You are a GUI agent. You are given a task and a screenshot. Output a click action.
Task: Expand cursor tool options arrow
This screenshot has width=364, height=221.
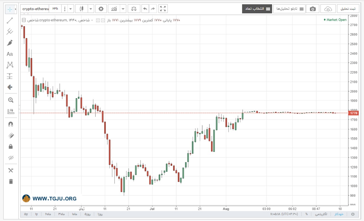coord(16,9)
